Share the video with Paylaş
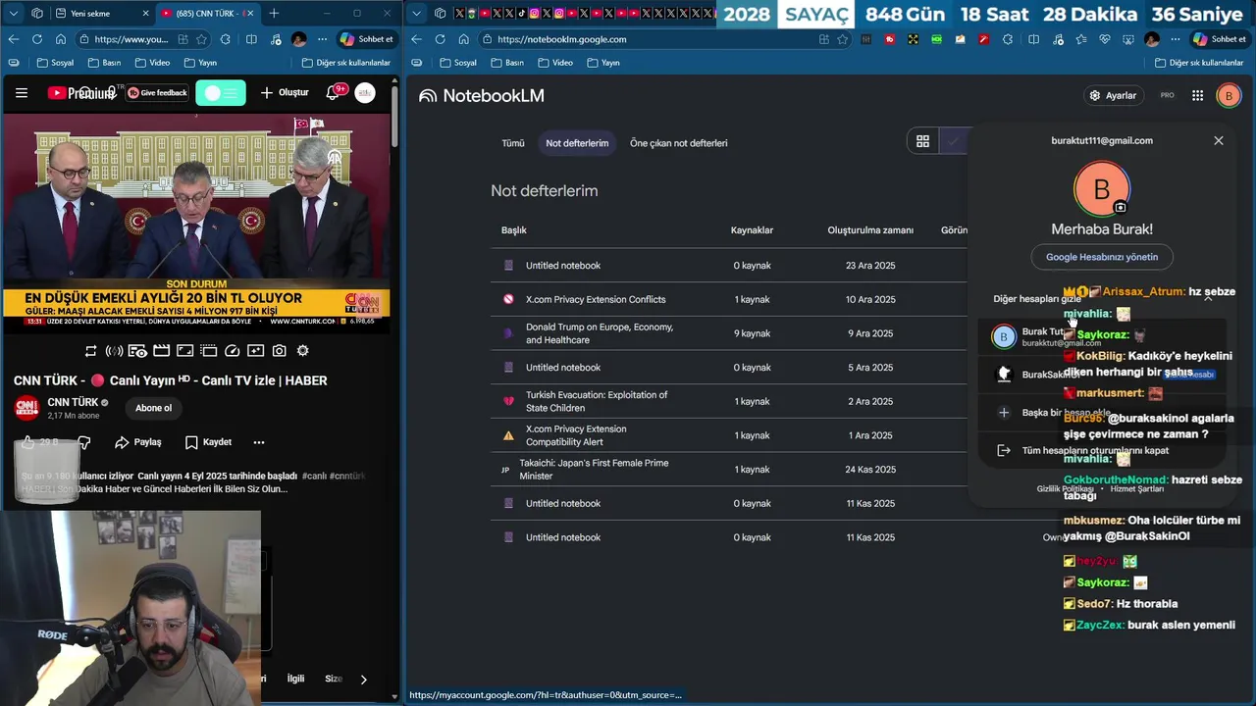 [137, 442]
